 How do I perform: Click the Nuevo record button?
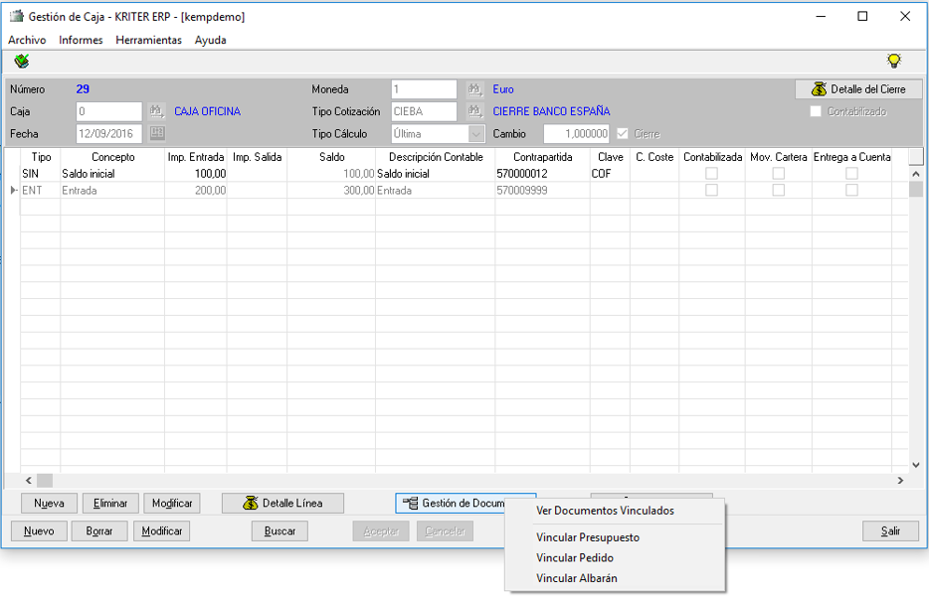point(39,531)
